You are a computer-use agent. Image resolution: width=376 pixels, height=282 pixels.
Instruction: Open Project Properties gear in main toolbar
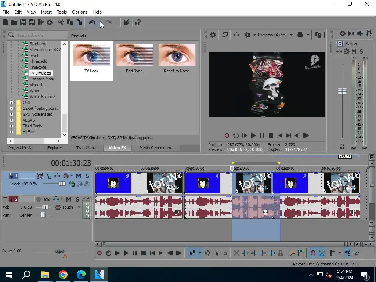[x=50, y=22]
